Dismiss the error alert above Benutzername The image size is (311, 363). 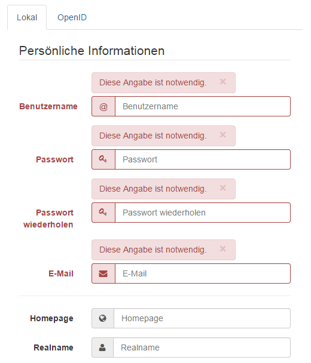click(x=223, y=82)
